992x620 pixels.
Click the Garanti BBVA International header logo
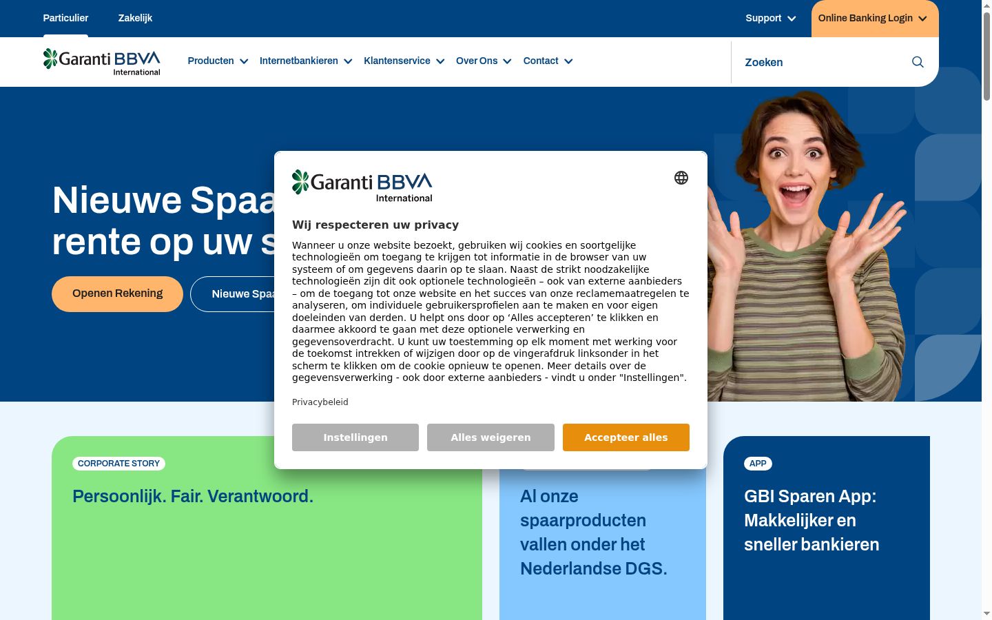pos(102,62)
